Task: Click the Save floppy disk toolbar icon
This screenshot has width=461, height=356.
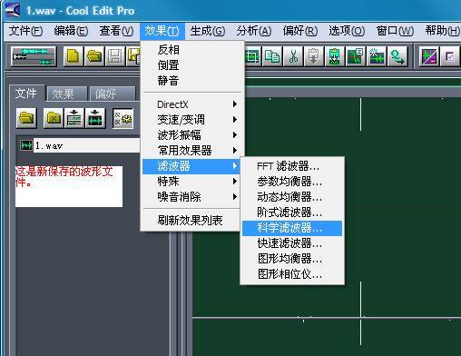Action: point(115,56)
